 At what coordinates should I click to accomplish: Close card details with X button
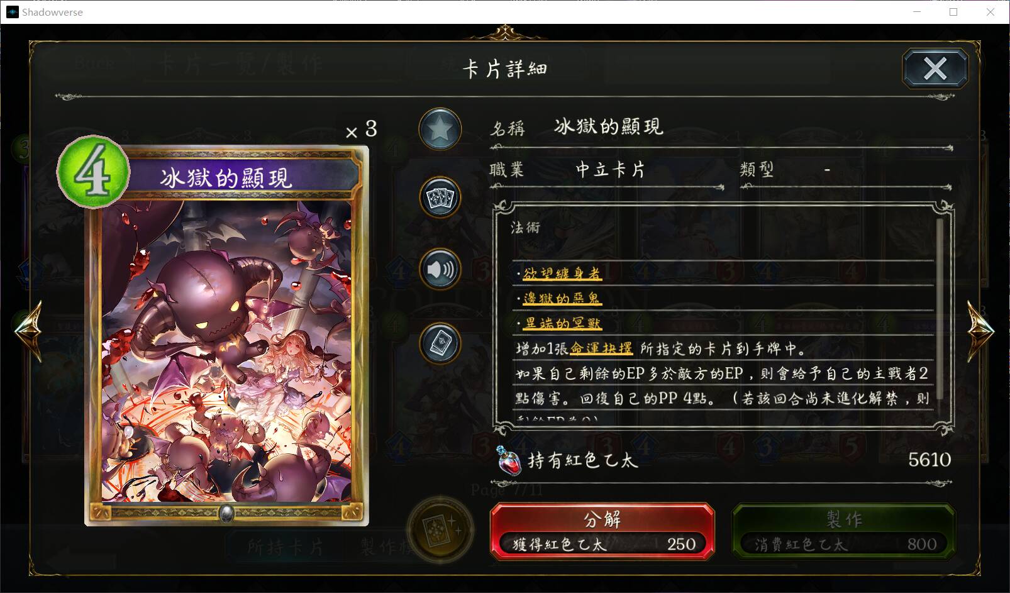[x=935, y=69]
